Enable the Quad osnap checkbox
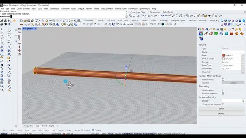246x138 pixels. (x=57, y=130)
